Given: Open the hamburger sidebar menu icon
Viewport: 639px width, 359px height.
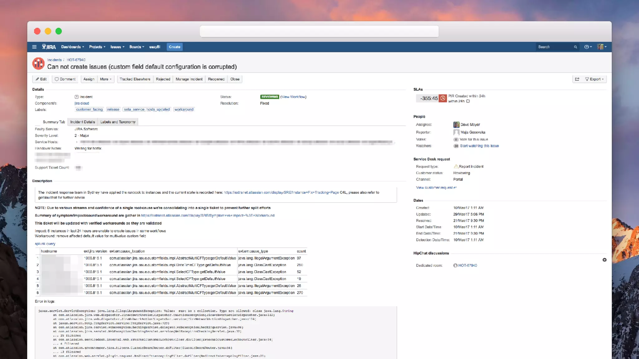Looking at the screenshot, I should (x=34, y=47).
